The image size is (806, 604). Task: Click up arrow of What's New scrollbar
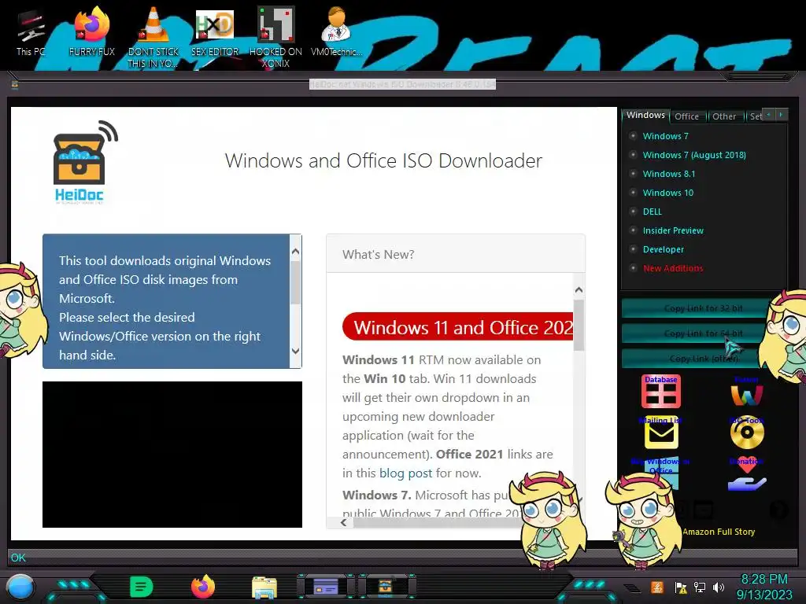[579, 290]
